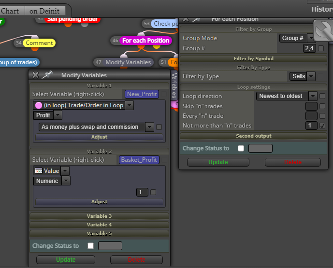The height and width of the screenshot is (268, 333).
Task: Toggle the Every n trade checkbox
Action: (x=322, y=116)
